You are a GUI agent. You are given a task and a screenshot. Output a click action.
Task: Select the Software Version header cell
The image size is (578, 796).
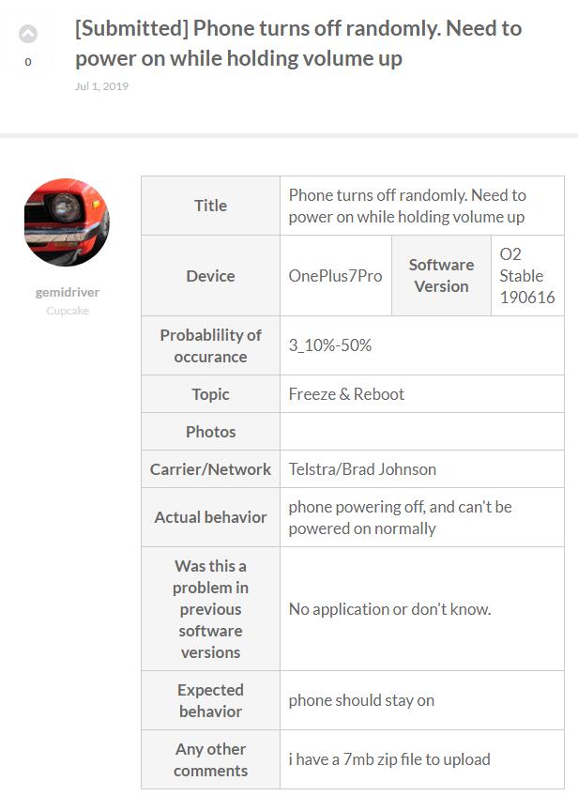coord(441,276)
